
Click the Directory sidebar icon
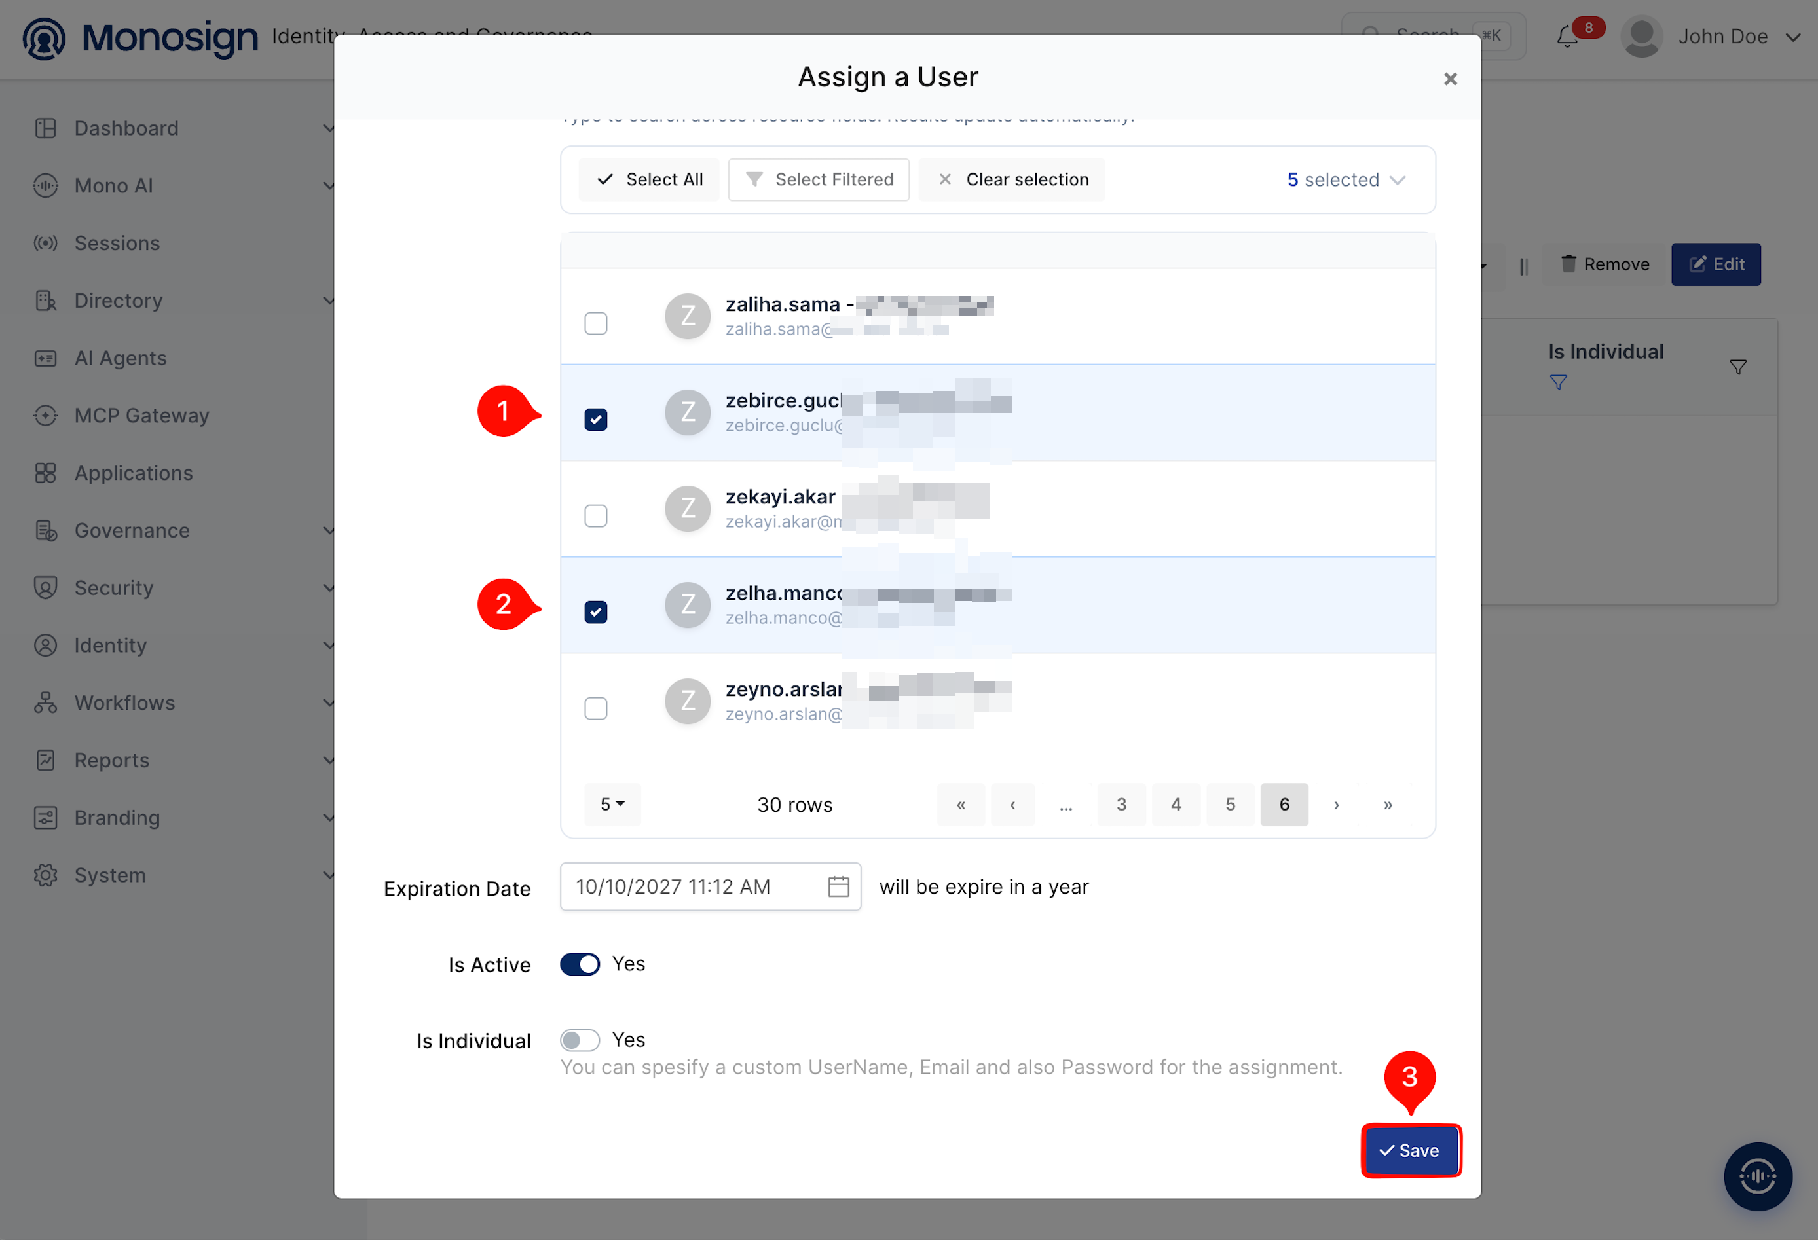45,301
